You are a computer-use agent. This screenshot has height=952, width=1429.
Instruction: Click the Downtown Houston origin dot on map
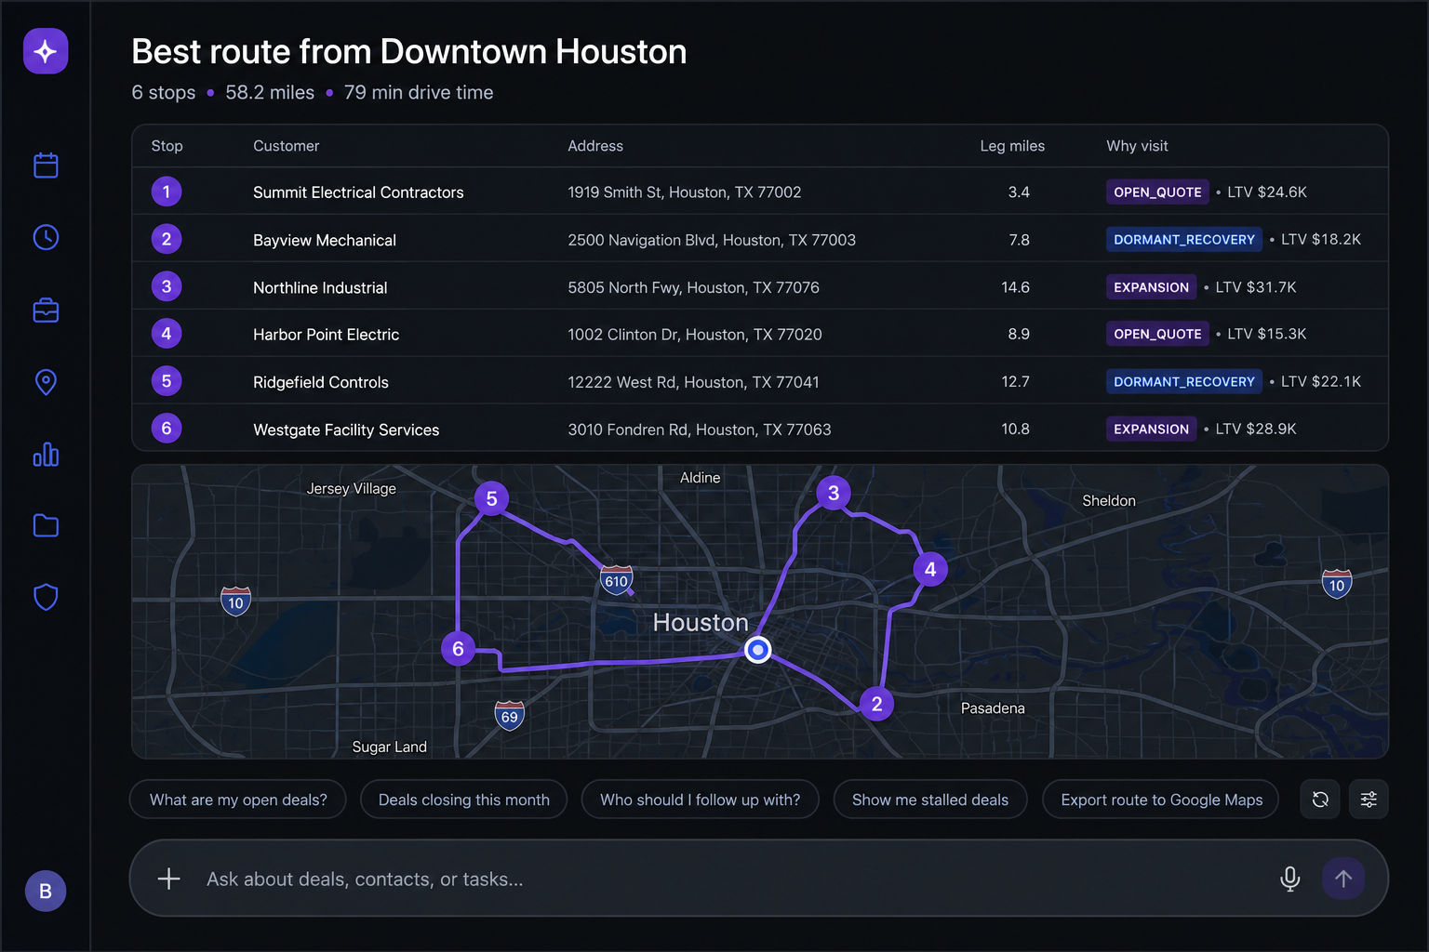(758, 650)
